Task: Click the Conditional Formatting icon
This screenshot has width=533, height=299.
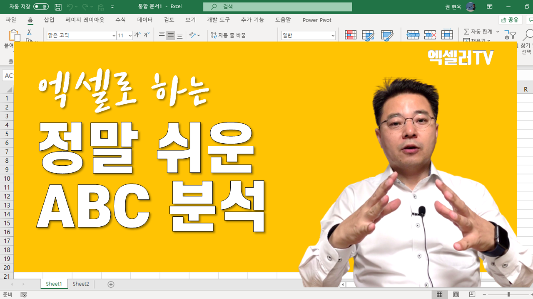Action: pos(351,35)
